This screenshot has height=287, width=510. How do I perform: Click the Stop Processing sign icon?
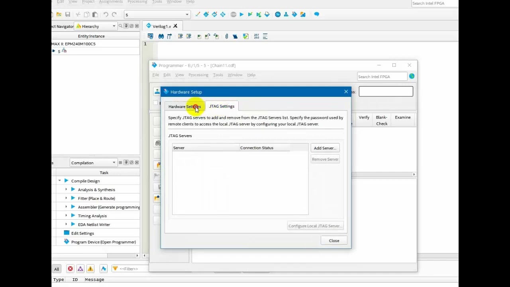[233, 15]
